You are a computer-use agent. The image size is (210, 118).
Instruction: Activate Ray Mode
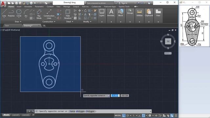39,14
